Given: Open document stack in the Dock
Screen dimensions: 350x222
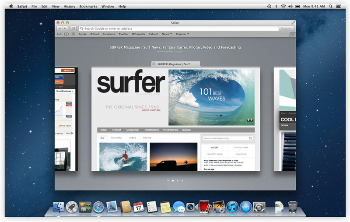Looking at the screenshot, I should point(279,207).
